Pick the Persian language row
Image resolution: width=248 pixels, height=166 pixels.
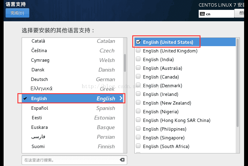tap(72, 137)
